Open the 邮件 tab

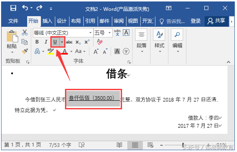(x=104, y=21)
